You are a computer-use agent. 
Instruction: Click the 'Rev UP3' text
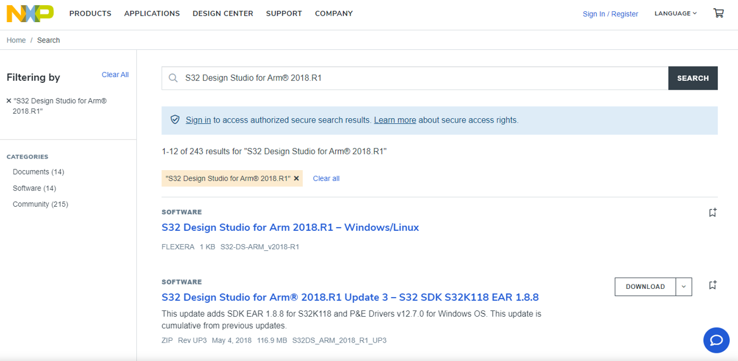click(x=193, y=340)
